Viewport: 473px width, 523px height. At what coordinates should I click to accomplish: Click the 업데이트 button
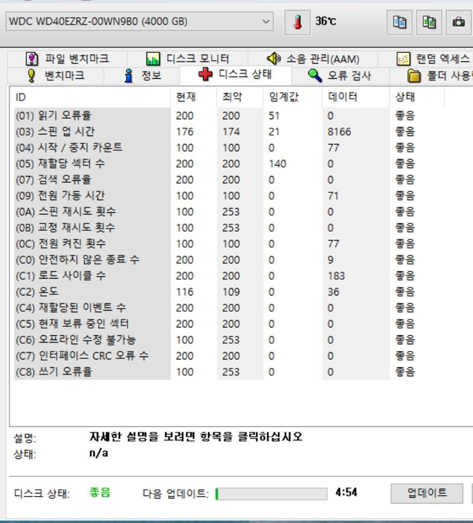(x=427, y=493)
